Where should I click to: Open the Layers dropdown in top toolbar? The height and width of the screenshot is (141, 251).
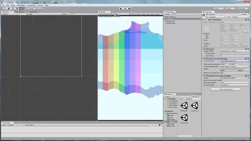coord(218,9)
